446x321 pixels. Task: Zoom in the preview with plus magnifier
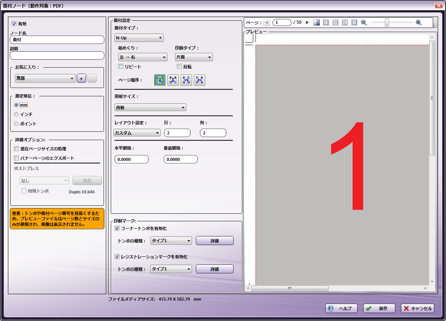[418, 22]
